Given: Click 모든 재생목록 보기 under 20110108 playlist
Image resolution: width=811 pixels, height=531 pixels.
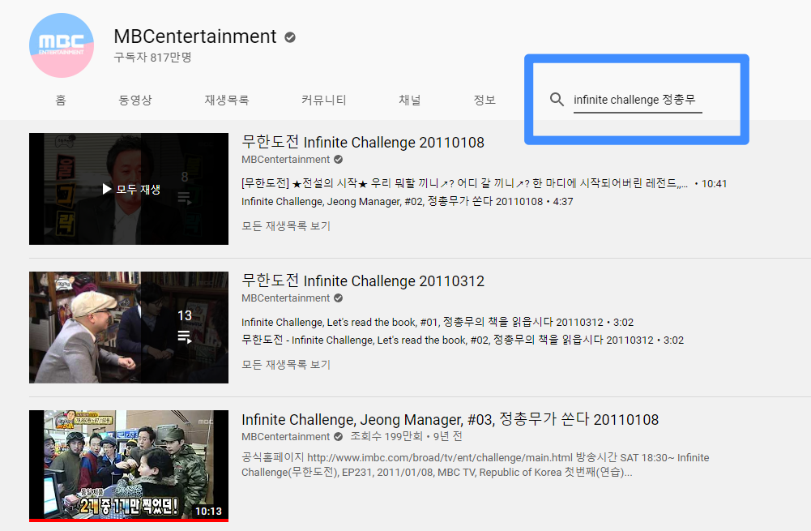Looking at the screenshot, I should pyautogui.click(x=285, y=226).
